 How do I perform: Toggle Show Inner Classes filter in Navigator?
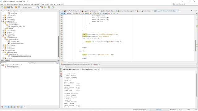(15, 107)
